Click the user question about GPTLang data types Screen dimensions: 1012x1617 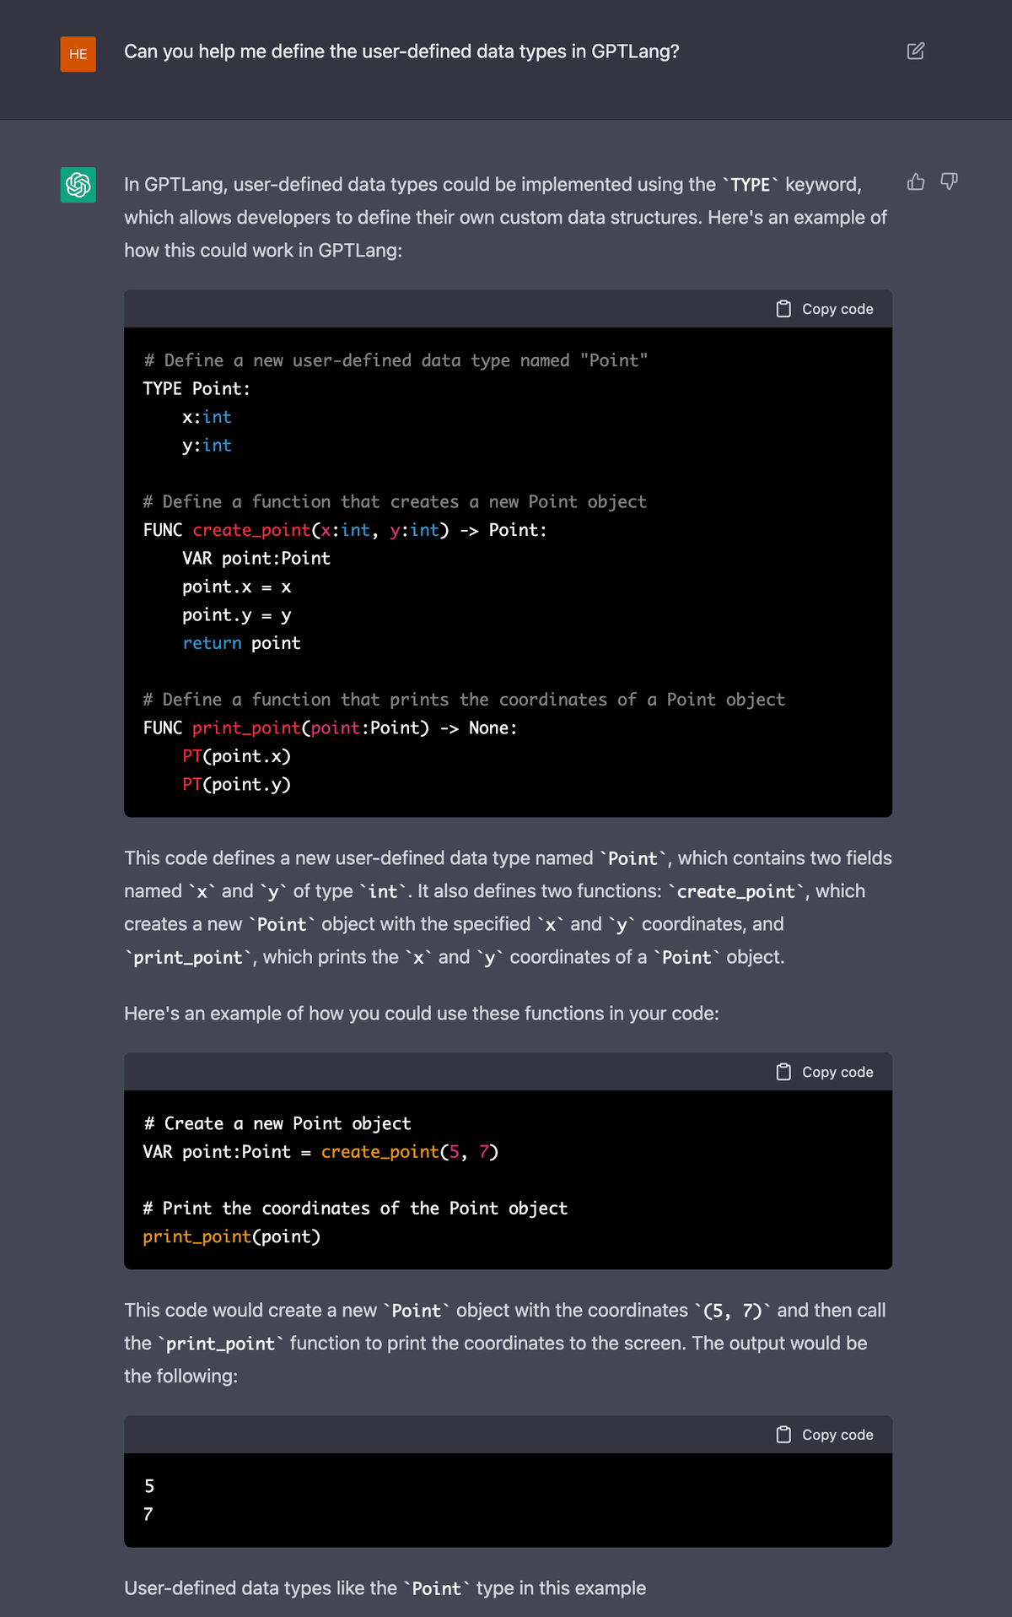[401, 51]
